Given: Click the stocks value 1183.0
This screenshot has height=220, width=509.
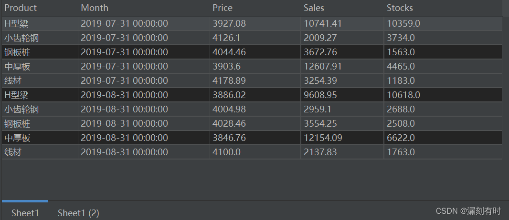Looking at the screenshot, I should click(401, 80).
